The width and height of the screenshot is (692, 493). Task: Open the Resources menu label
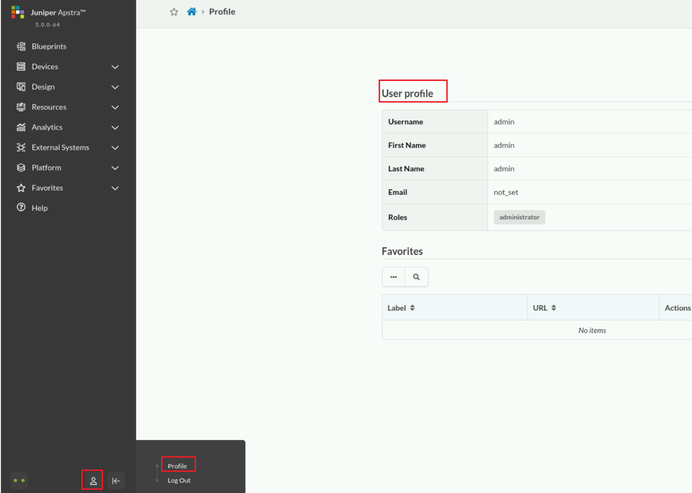tap(49, 107)
